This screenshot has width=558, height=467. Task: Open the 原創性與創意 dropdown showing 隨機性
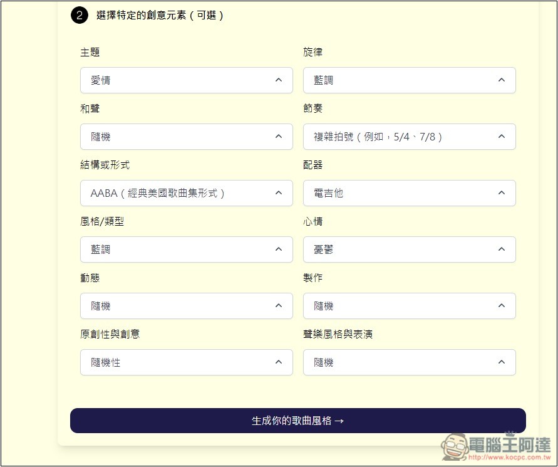tap(186, 362)
